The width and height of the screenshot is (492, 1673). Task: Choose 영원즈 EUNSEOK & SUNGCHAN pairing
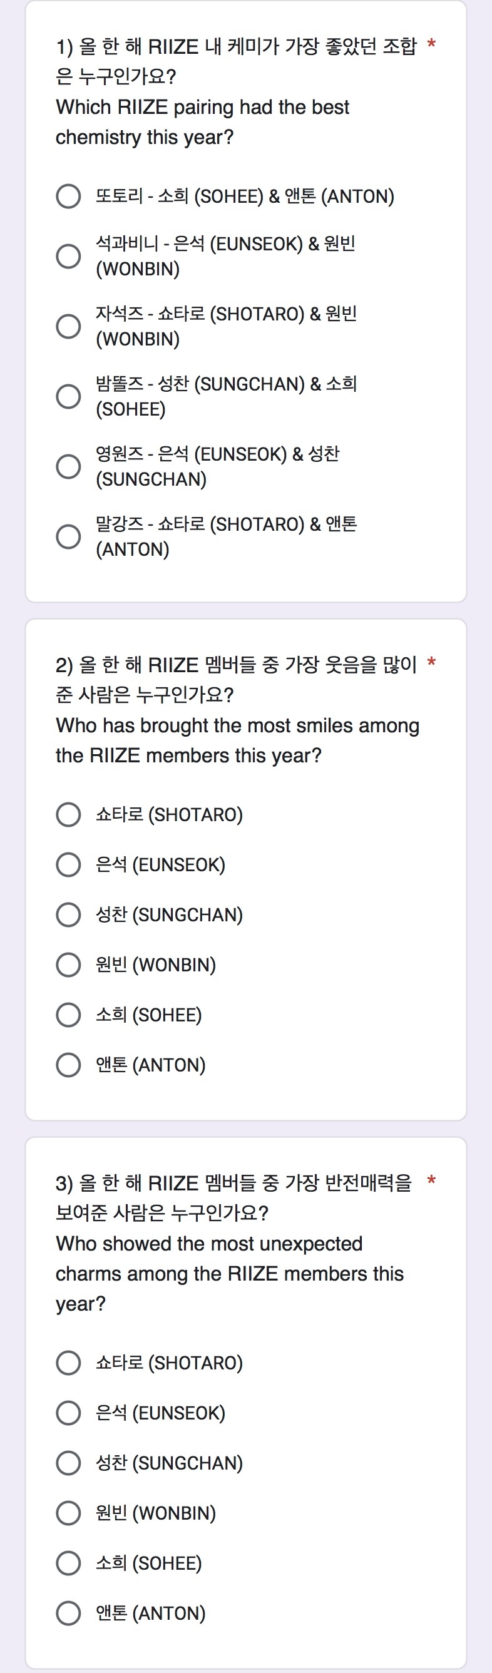click(68, 466)
